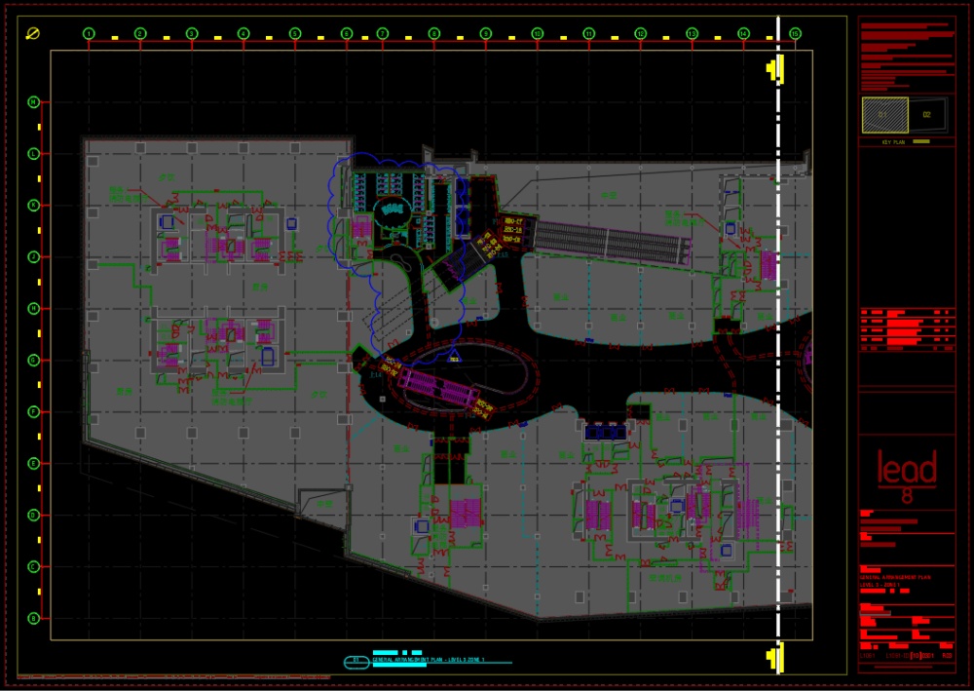
Task: Select grid bubble B at bottom left
Action: (33, 618)
